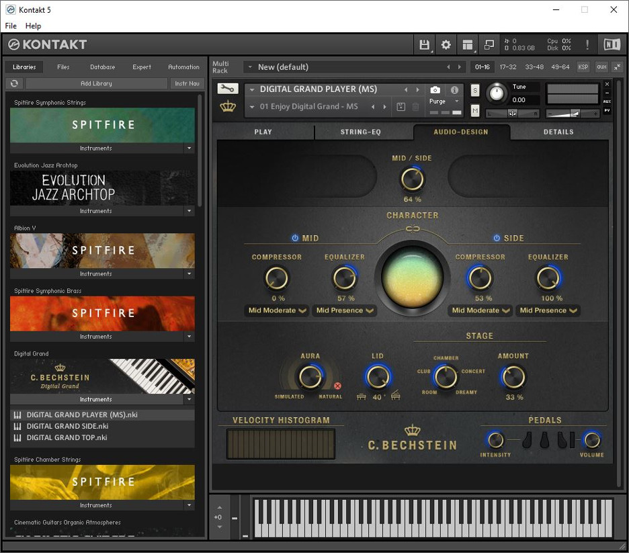Click the Evolution Jazz Archtop library banner

[x=102, y=188]
